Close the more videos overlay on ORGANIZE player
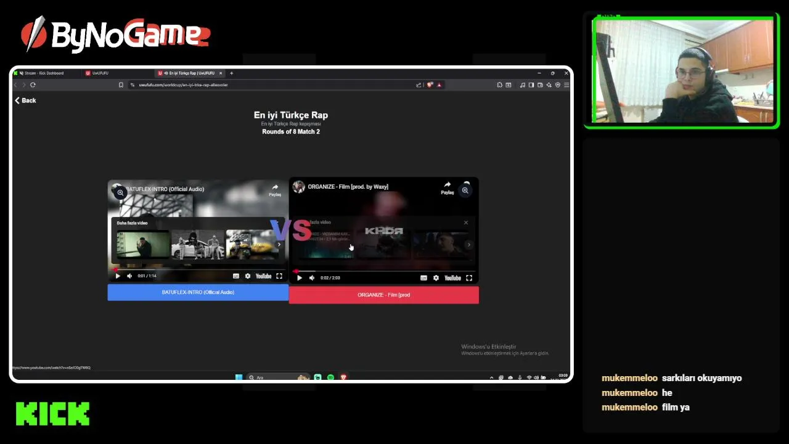 [466, 223]
